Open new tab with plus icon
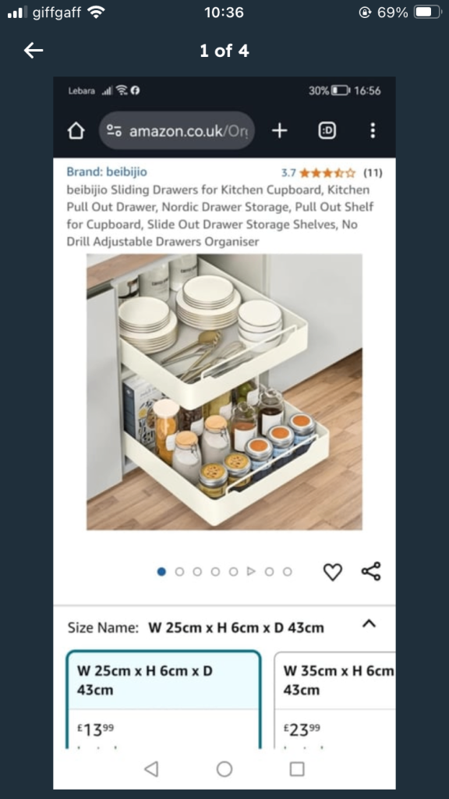This screenshot has width=449, height=799. tap(280, 131)
